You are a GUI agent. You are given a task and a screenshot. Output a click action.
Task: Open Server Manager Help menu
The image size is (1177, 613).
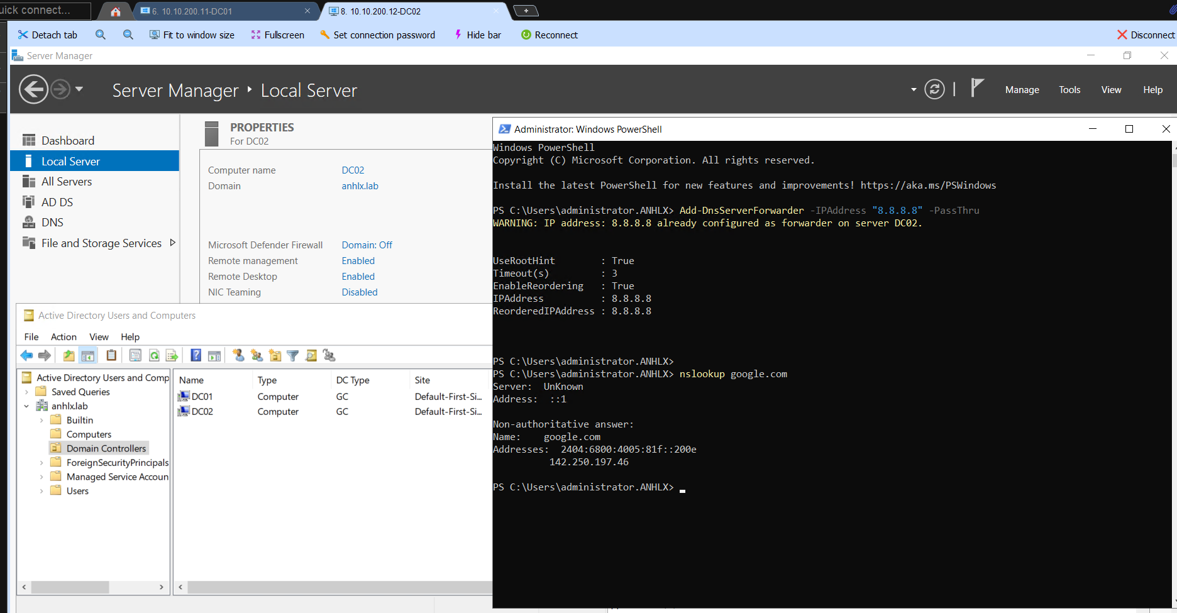click(1152, 90)
